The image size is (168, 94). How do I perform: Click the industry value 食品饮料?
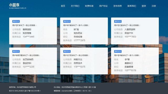coord(27,63)
